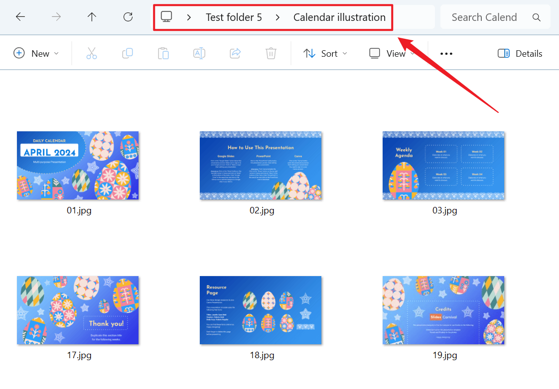Open the See more ellipsis menu
The image size is (559, 389).
(x=446, y=54)
